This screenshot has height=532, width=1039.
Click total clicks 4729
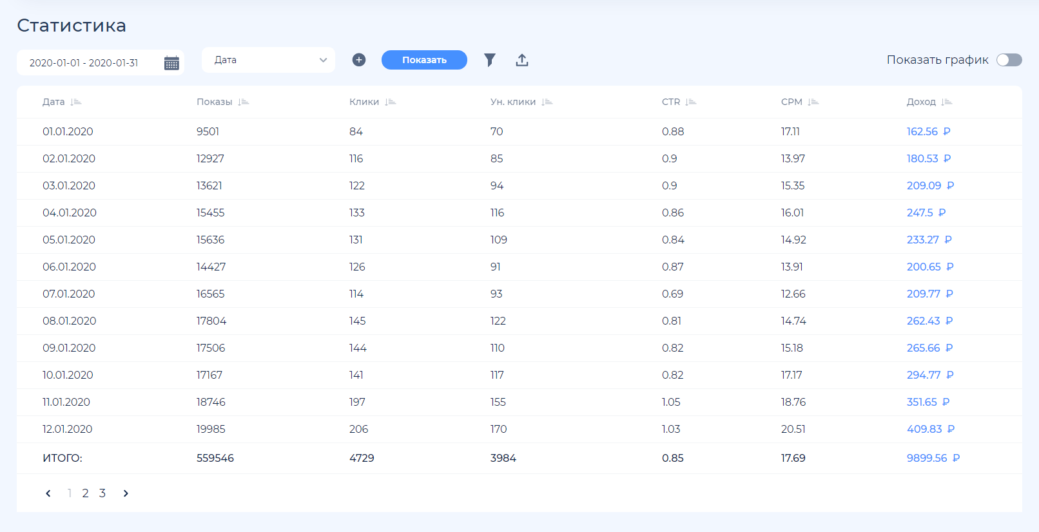point(362,458)
